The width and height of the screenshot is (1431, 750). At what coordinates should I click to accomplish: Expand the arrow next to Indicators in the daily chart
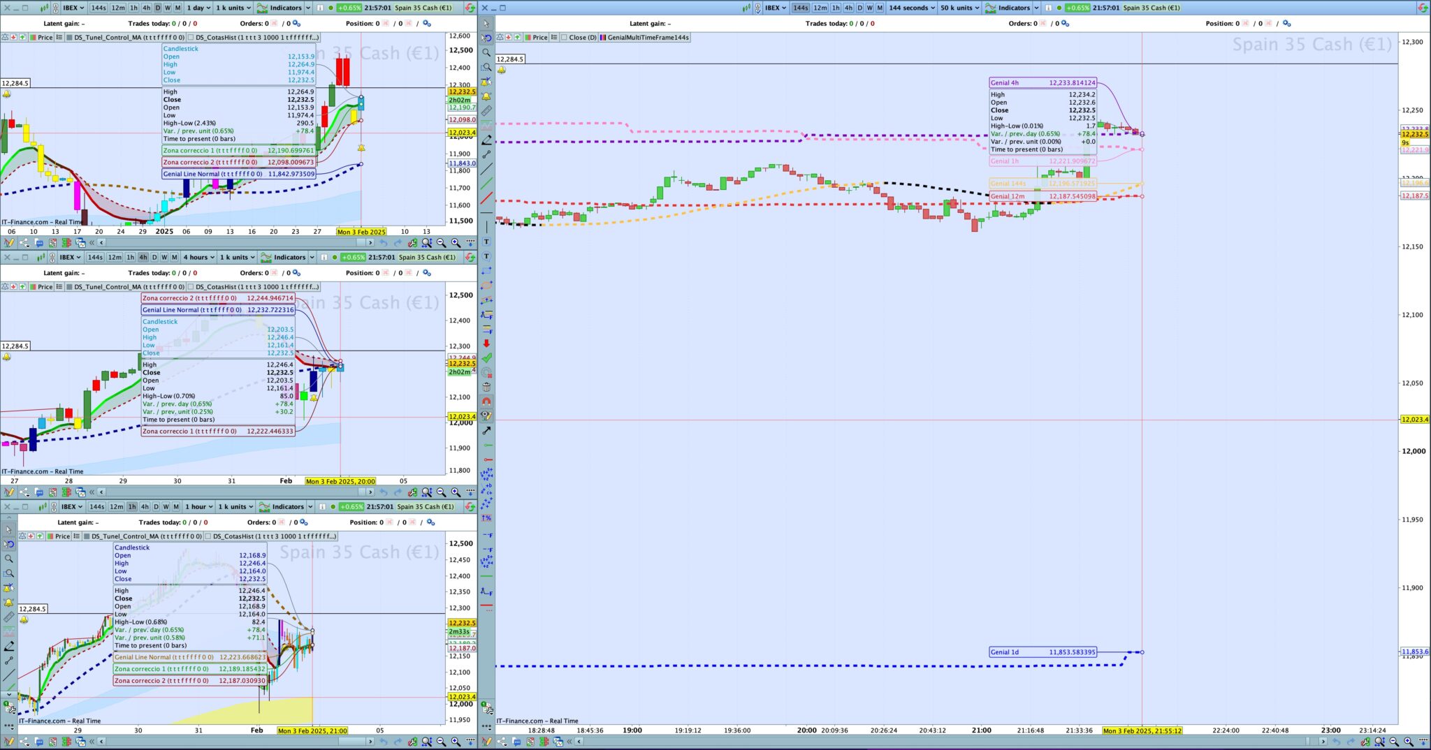click(308, 8)
